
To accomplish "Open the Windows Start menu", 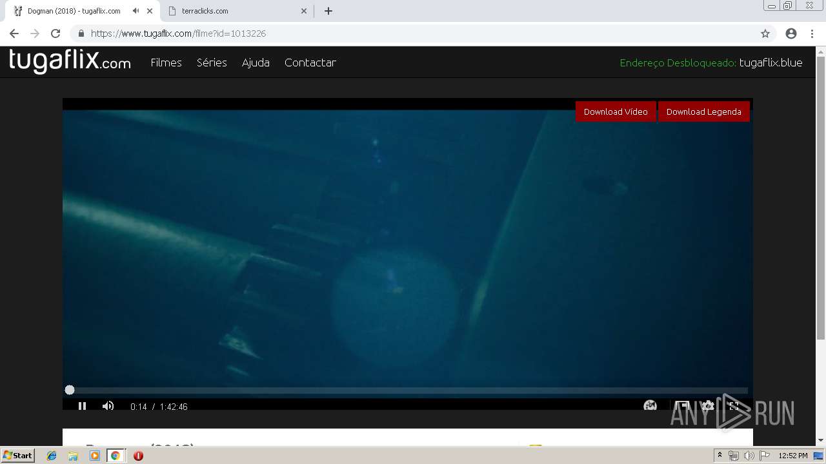I will (x=17, y=456).
